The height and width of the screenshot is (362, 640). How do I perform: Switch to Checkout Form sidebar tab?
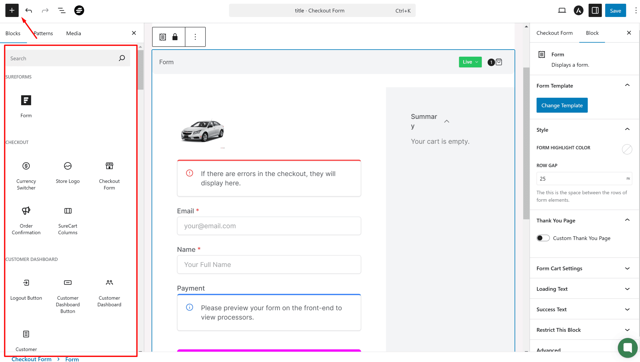click(554, 33)
